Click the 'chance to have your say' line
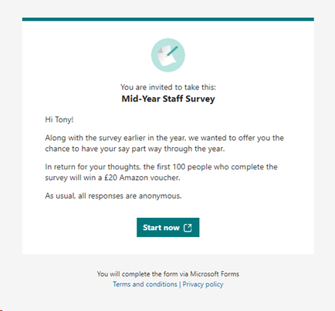Screen dimensions: 335x311 click(x=135, y=149)
